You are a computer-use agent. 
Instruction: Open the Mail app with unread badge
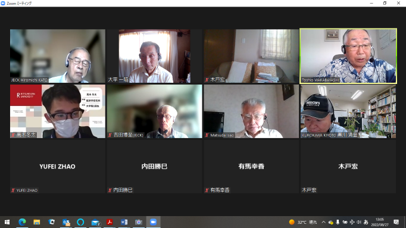(95, 222)
